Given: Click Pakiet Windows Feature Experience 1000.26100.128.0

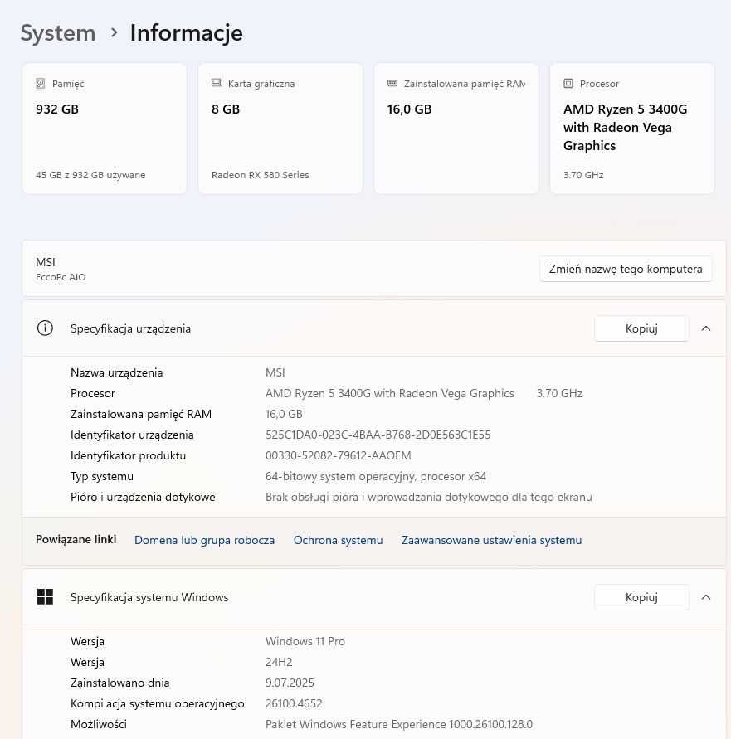Looking at the screenshot, I should (399, 724).
